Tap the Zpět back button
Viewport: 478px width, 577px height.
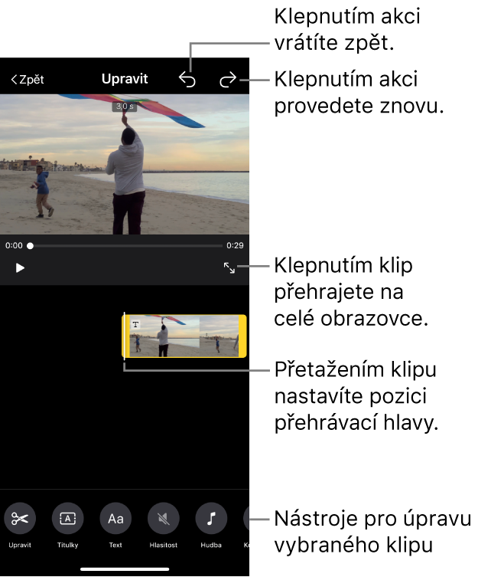coord(28,79)
